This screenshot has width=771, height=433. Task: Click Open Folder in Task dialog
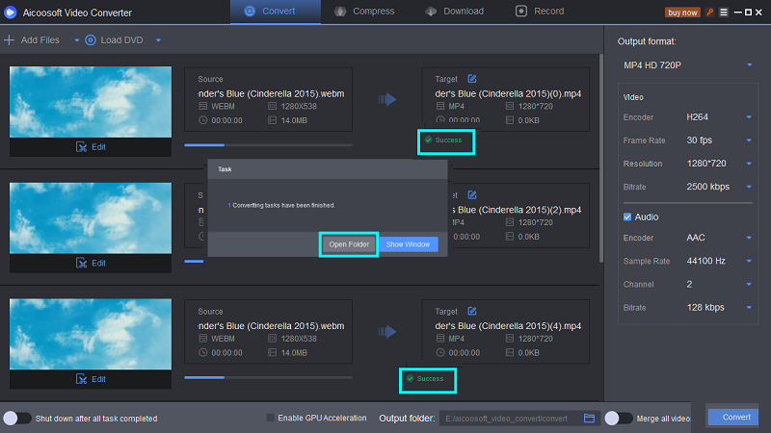[x=349, y=244]
